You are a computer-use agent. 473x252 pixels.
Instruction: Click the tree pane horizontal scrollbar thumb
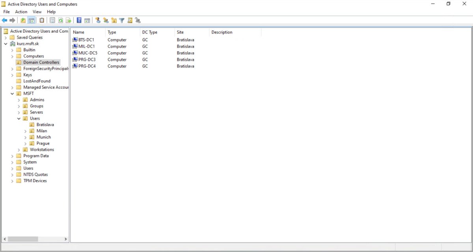(23, 239)
